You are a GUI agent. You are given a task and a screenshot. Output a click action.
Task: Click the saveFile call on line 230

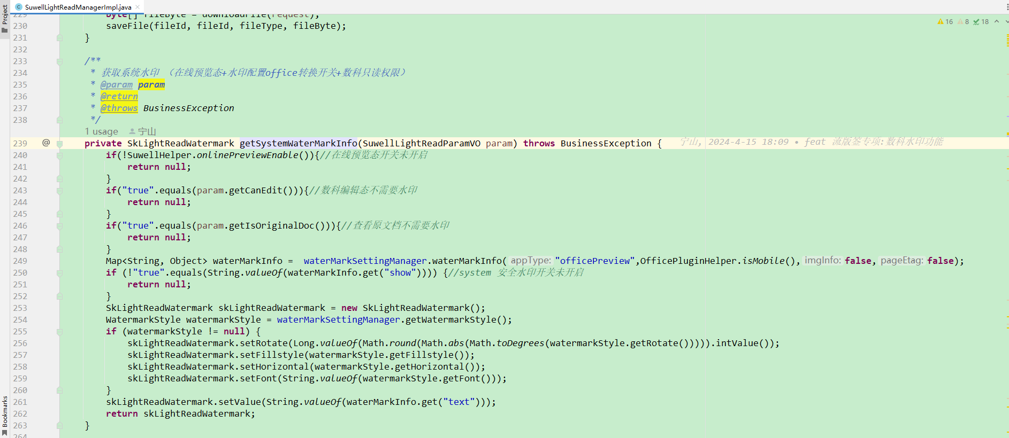pos(127,26)
